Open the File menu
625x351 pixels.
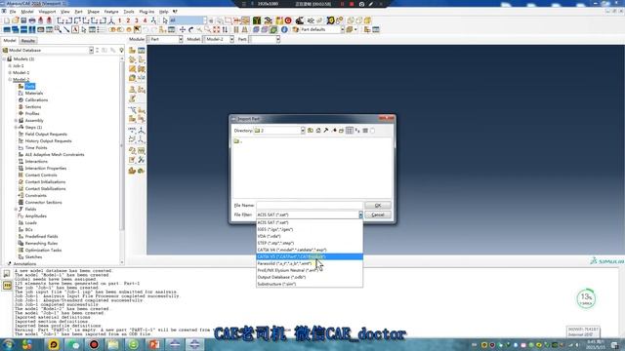tap(13, 12)
